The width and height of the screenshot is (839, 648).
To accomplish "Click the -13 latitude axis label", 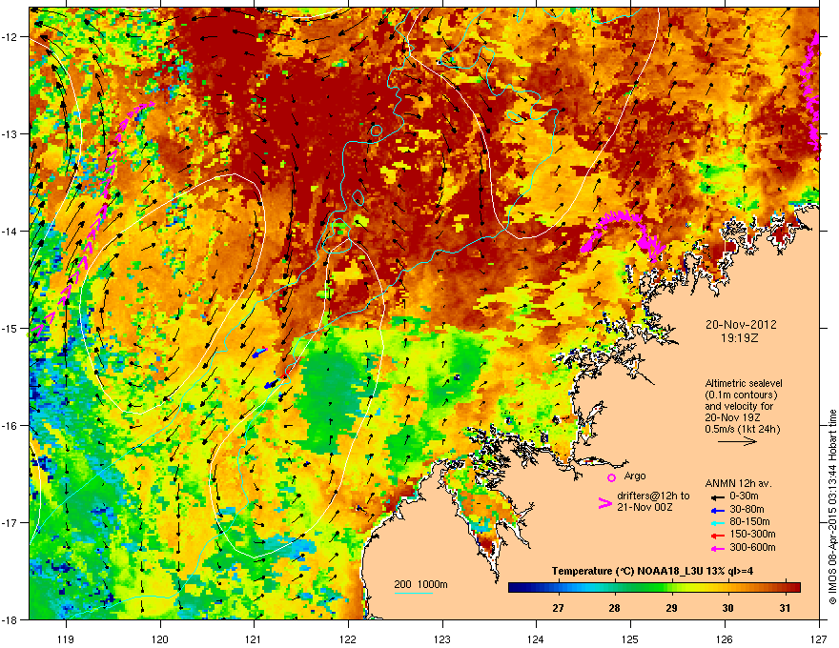I will click(x=10, y=134).
